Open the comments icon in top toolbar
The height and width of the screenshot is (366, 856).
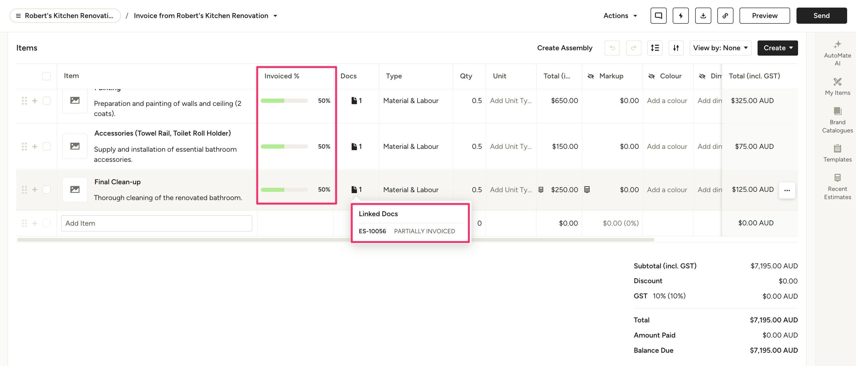658,15
